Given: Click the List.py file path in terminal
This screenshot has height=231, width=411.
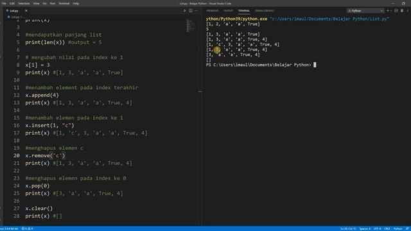Looking at the screenshot, I should coord(329,19).
